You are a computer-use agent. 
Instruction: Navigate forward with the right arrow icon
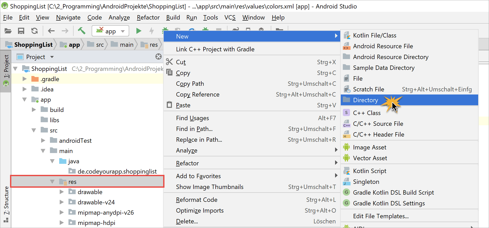[65, 31]
